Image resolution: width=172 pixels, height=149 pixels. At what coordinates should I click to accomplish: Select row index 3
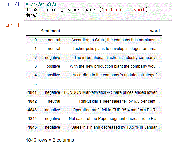[36, 66]
